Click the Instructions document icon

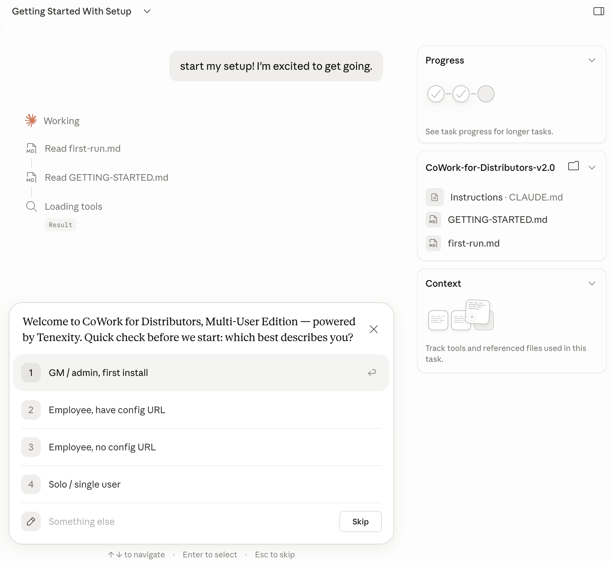point(434,197)
